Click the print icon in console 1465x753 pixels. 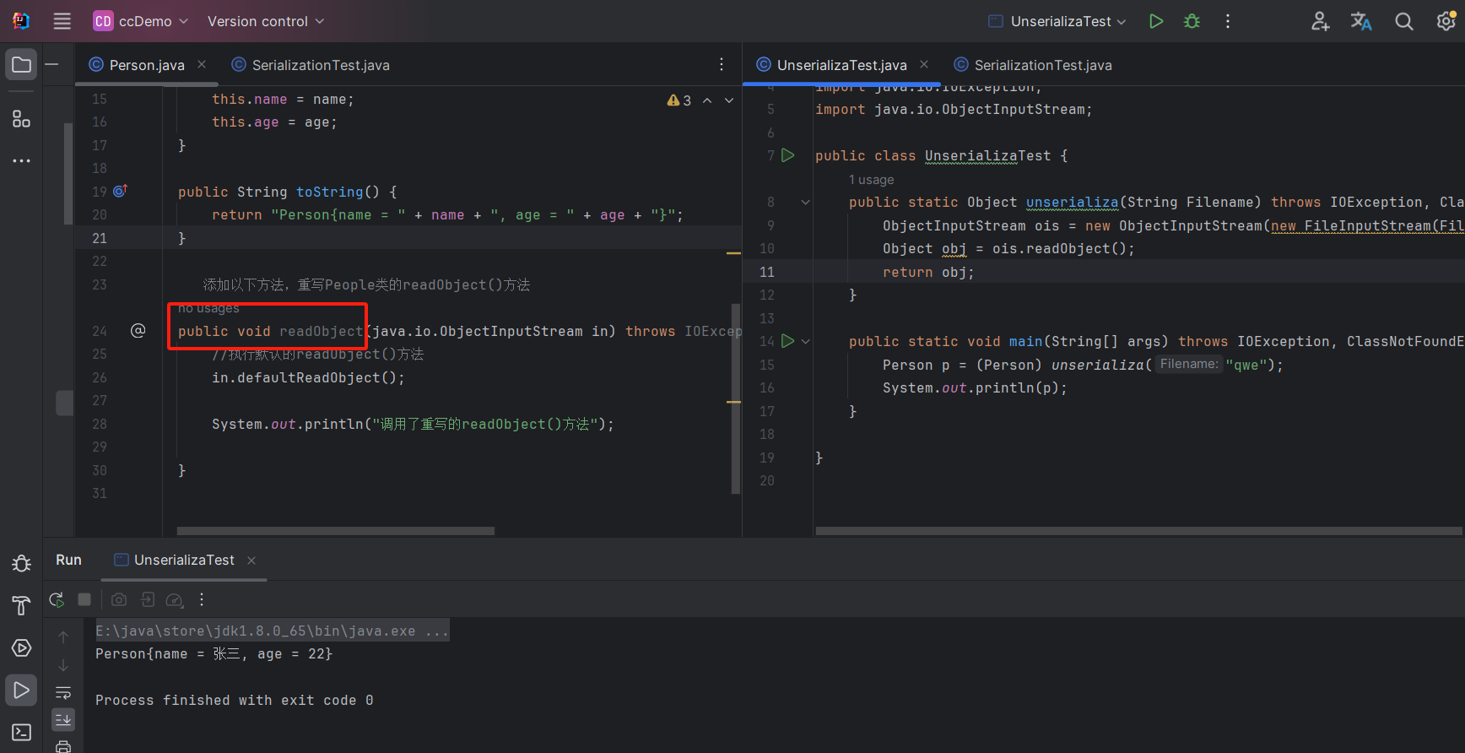point(63,746)
